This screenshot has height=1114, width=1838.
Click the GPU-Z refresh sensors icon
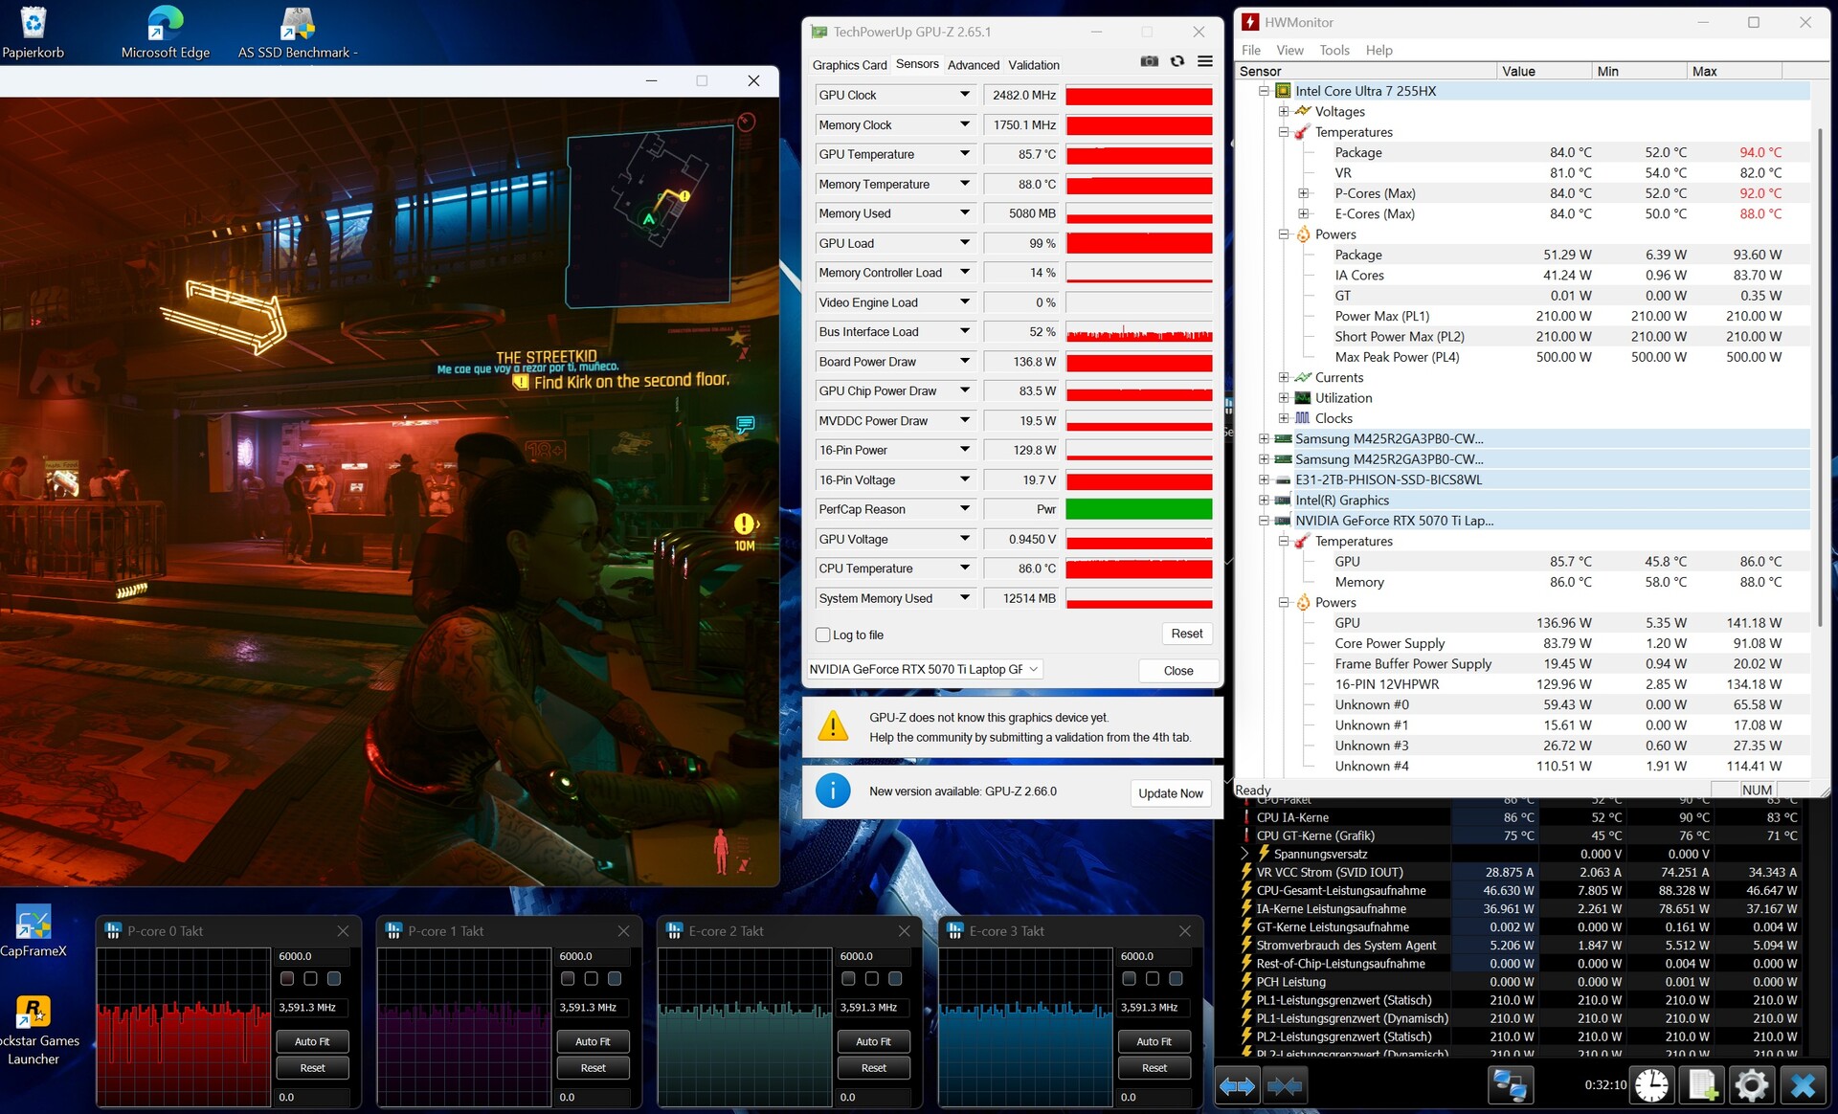tap(1177, 61)
